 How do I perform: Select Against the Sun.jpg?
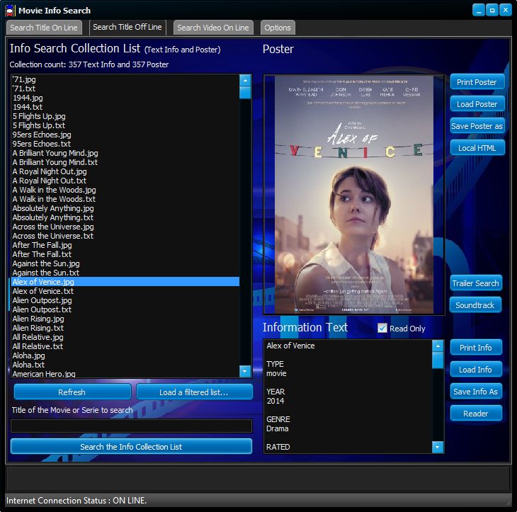tap(125, 263)
